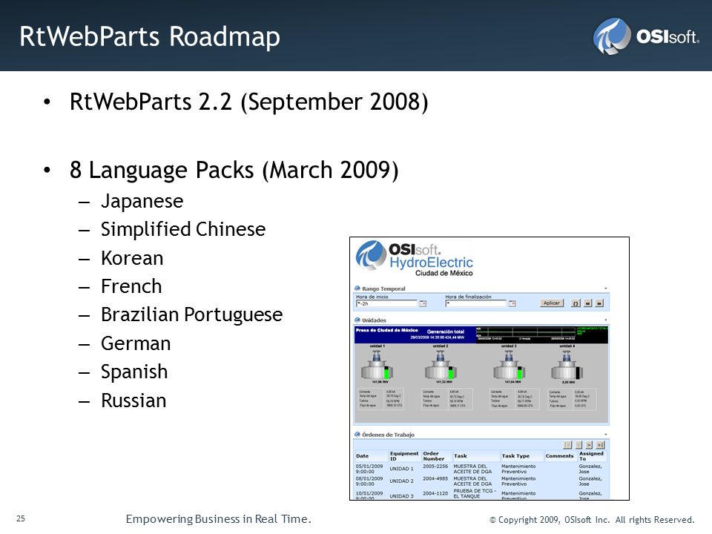Select the UNIDAD 1 equipment cell
This screenshot has height=534, width=712.
tap(401, 469)
